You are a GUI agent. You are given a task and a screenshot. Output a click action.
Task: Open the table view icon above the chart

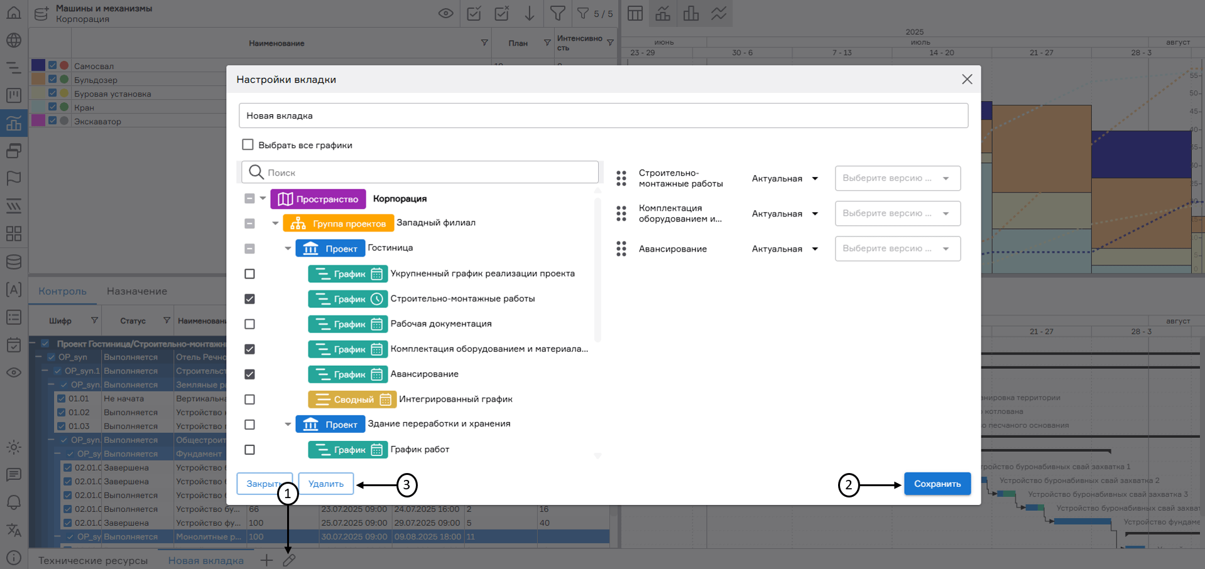(x=635, y=13)
